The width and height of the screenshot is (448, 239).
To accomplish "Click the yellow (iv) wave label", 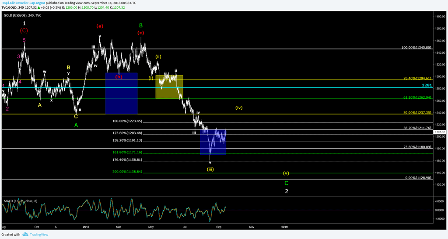I will 239,107.
